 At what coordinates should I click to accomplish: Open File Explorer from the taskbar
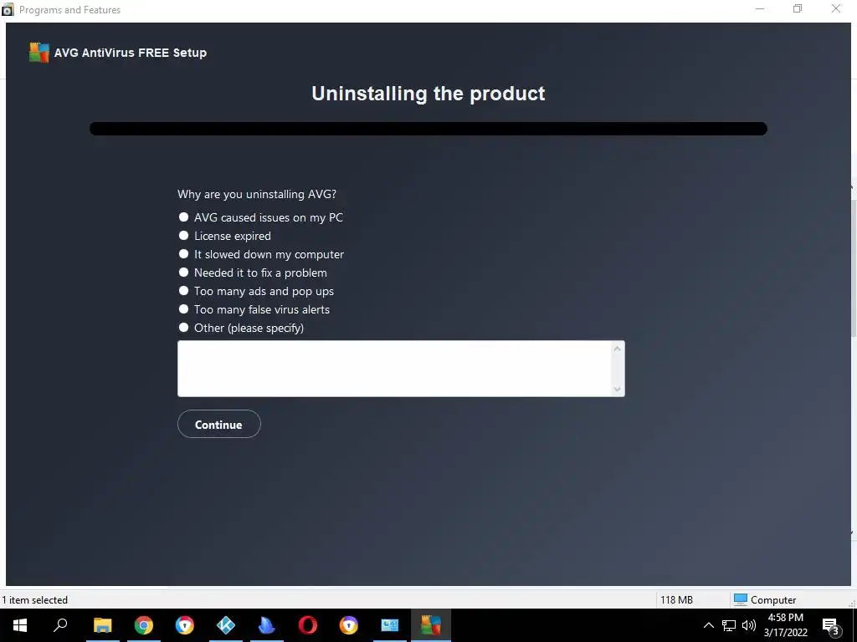tap(103, 625)
